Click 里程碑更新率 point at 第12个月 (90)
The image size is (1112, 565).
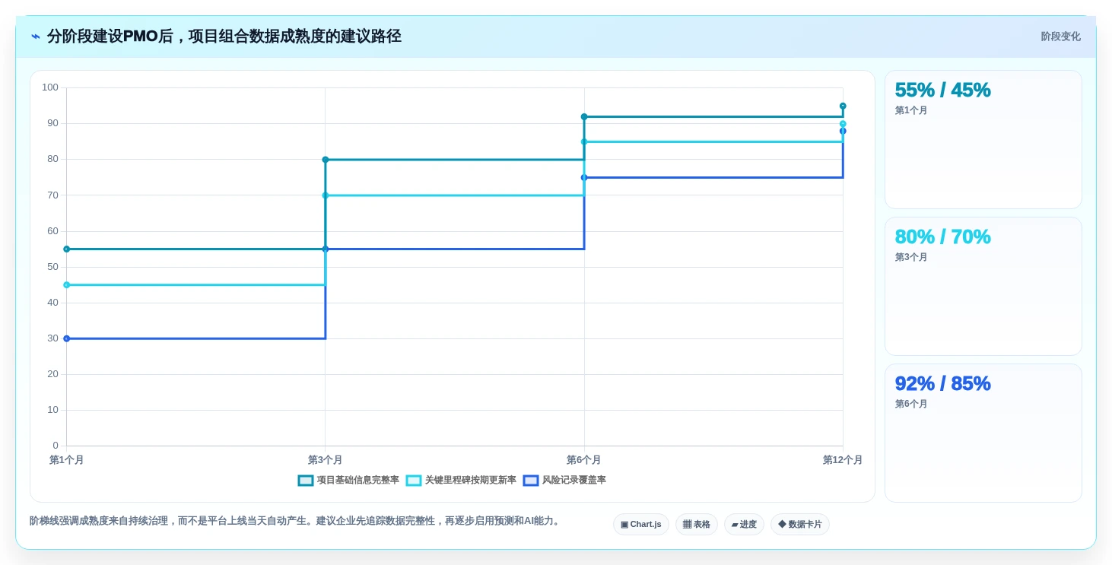point(843,124)
